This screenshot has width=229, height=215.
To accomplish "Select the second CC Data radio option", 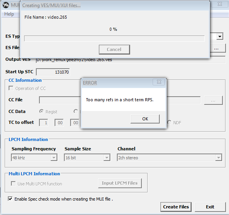I will click(76, 111).
